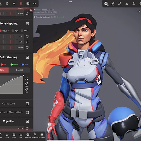This screenshot has width=141, height=141.
Task: Click the Color Grading section title
Action: tap(9, 57)
